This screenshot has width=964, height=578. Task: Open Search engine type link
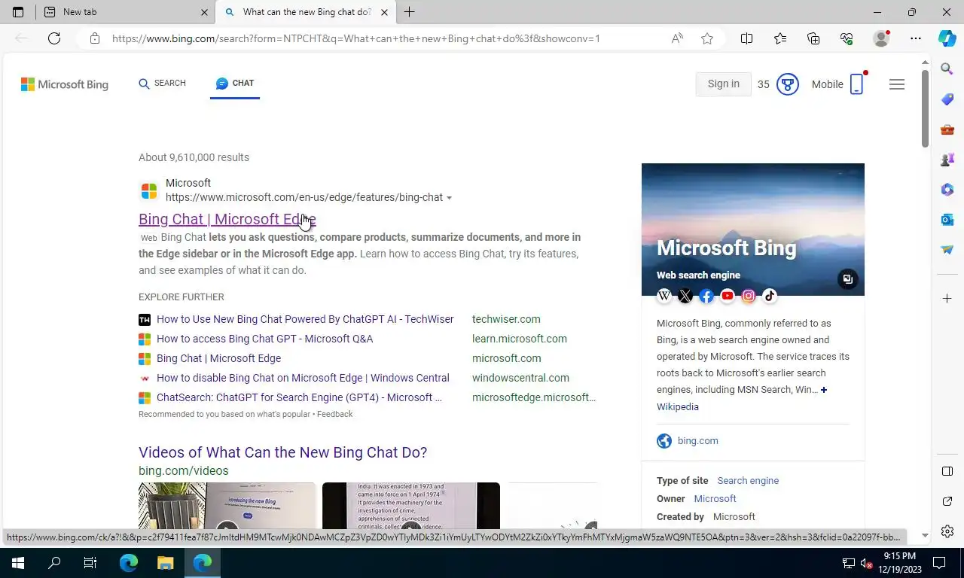click(748, 481)
